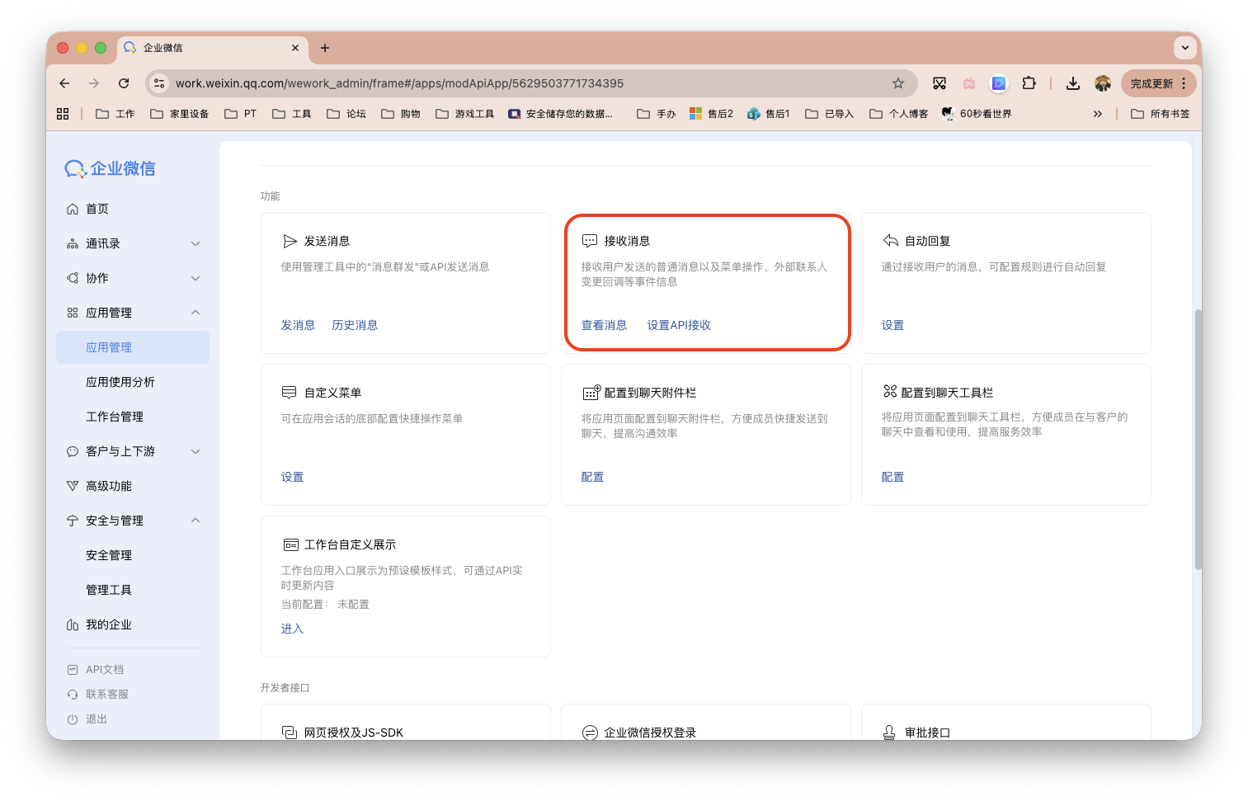The image size is (1248, 801).
Task: Click the 自定义菜单 menu list icon
Action: click(x=289, y=392)
